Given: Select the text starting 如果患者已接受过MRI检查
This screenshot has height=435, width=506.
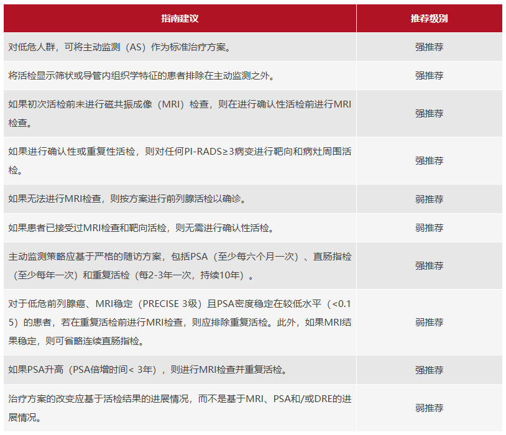Looking at the screenshot, I should [140, 228].
